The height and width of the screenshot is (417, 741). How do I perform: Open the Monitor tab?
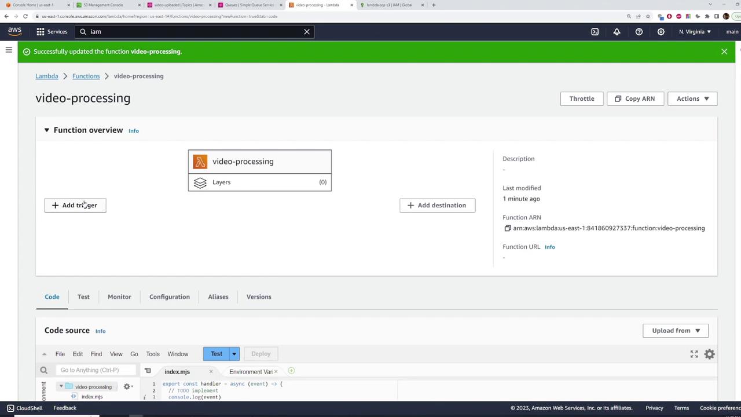point(119,297)
